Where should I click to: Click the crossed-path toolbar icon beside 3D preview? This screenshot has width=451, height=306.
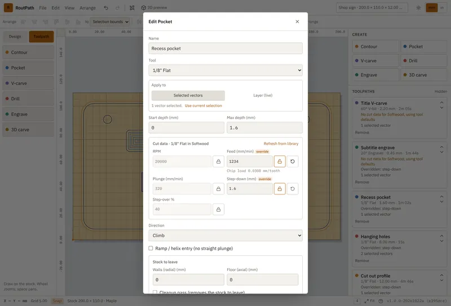tap(132, 8)
